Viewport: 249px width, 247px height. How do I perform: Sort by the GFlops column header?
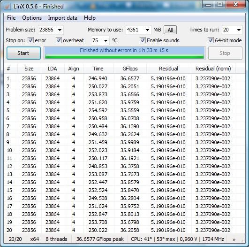(x=130, y=69)
